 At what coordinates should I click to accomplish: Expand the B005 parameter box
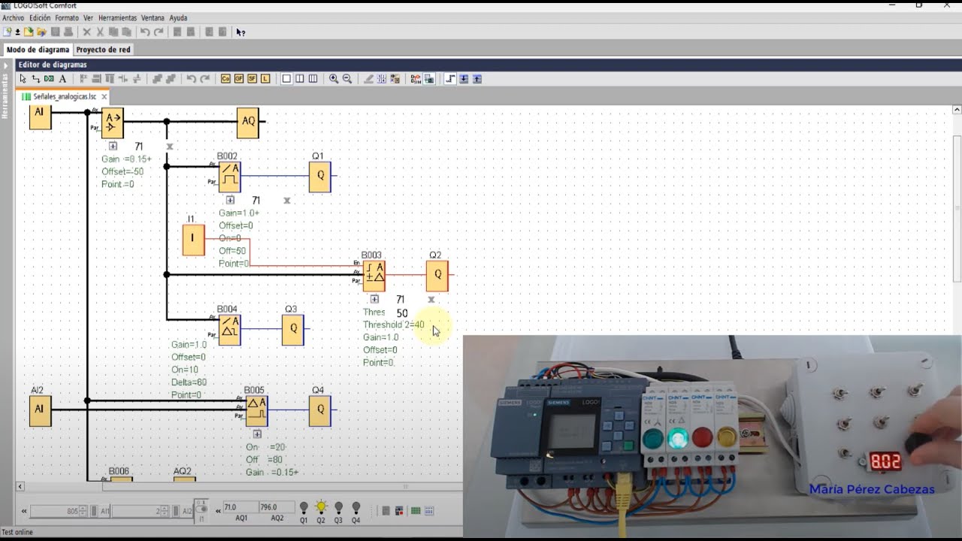[x=257, y=434]
